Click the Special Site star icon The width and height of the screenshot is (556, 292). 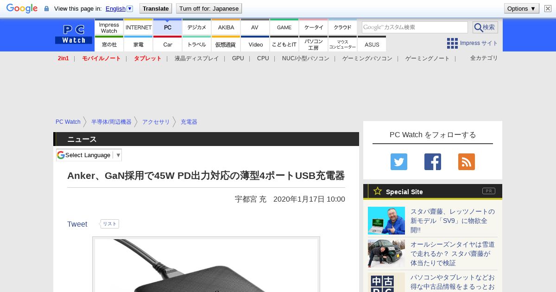point(378,191)
